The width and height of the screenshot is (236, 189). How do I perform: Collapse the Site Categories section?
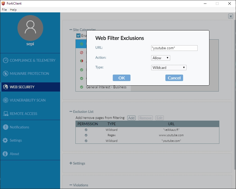pos(71,30)
